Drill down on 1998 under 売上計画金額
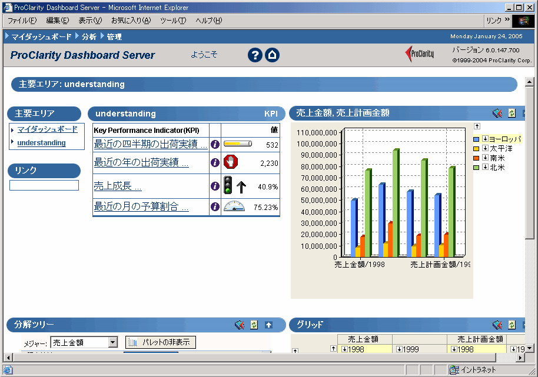The image size is (538, 377). click(x=454, y=349)
